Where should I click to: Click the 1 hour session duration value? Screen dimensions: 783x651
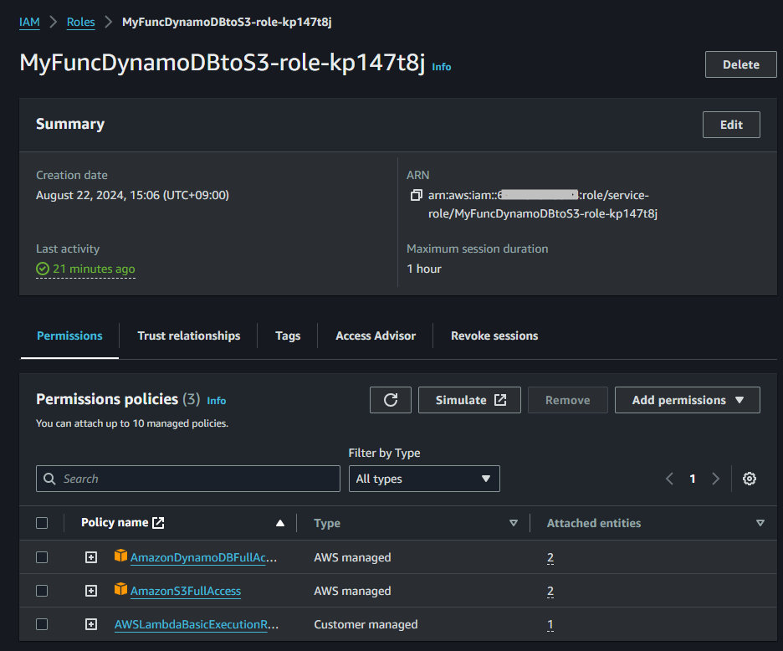pyautogui.click(x=424, y=269)
